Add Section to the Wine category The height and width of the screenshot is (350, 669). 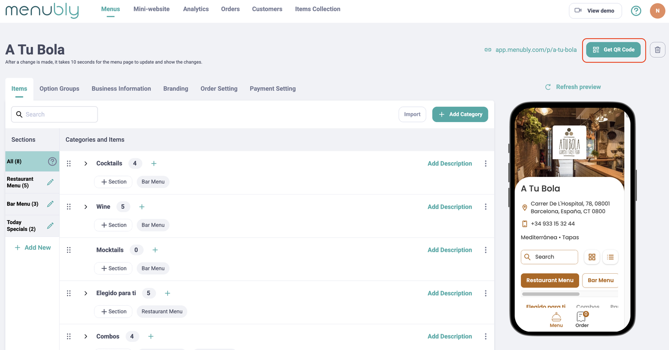[113, 225]
